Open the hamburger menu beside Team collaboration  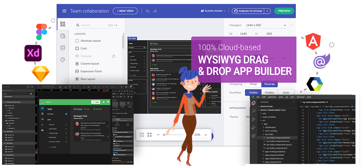64,11
